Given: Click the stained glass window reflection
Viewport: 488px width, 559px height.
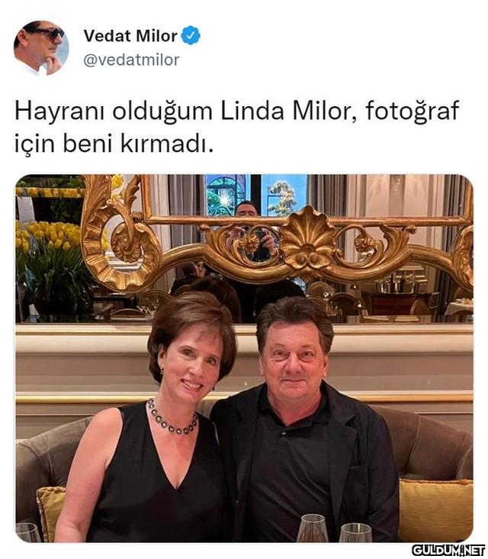Looking at the screenshot, I should [x=225, y=195].
